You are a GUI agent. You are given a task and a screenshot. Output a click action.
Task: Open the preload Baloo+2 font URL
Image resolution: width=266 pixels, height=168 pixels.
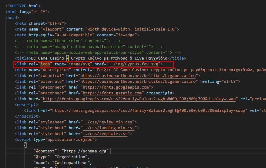(139, 99)
